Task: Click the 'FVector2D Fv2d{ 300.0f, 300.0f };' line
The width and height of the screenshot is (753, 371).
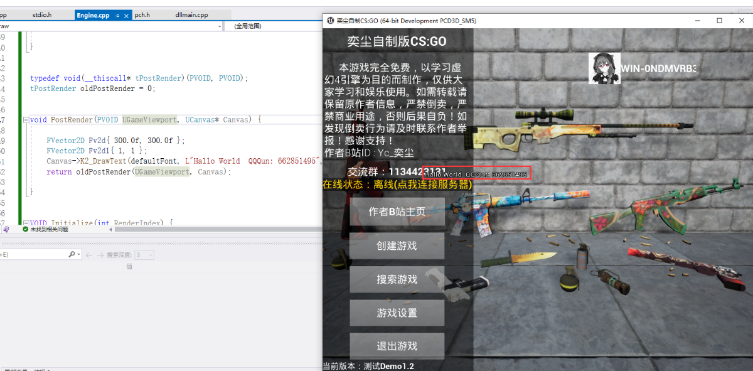Action: point(115,141)
